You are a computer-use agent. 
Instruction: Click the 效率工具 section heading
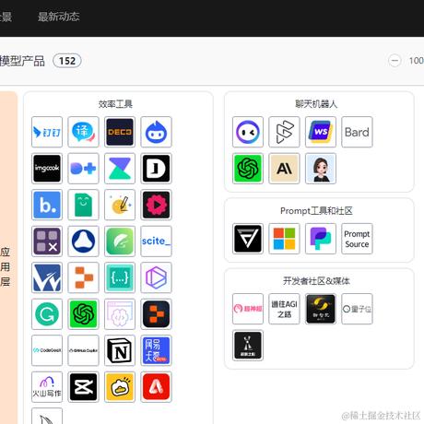(115, 104)
